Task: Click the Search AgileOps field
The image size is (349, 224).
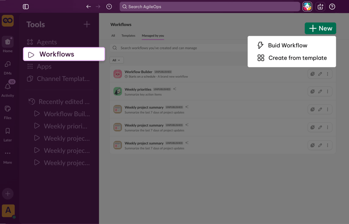Action: point(209,7)
